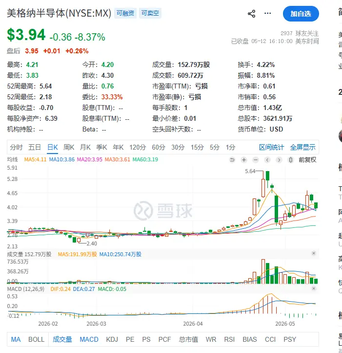Pan chart right with the arrow icon
This screenshot has height=353, width=342.
pyautogui.click(x=279, y=160)
